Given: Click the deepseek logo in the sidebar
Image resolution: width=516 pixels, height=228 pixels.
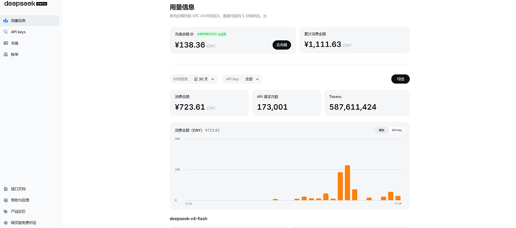Looking at the screenshot, I should [x=26, y=4].
